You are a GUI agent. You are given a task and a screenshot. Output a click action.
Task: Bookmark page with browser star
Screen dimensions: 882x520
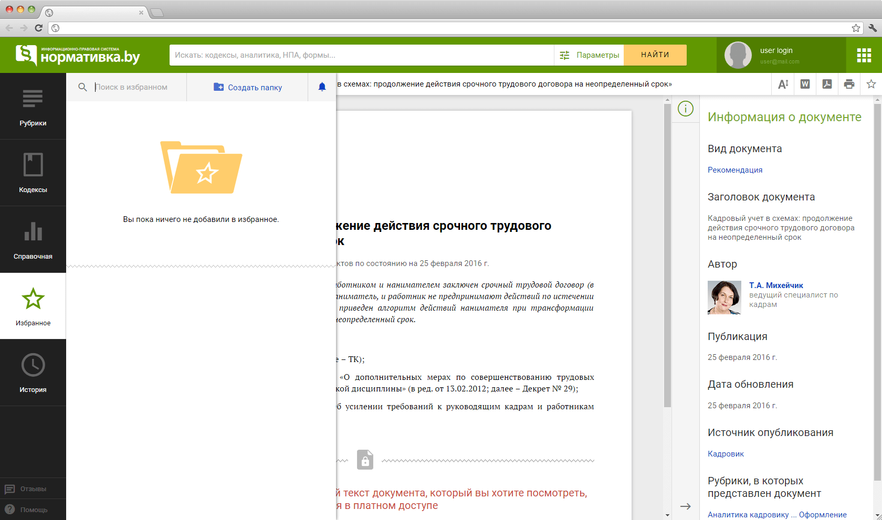(x=856, y=28)
